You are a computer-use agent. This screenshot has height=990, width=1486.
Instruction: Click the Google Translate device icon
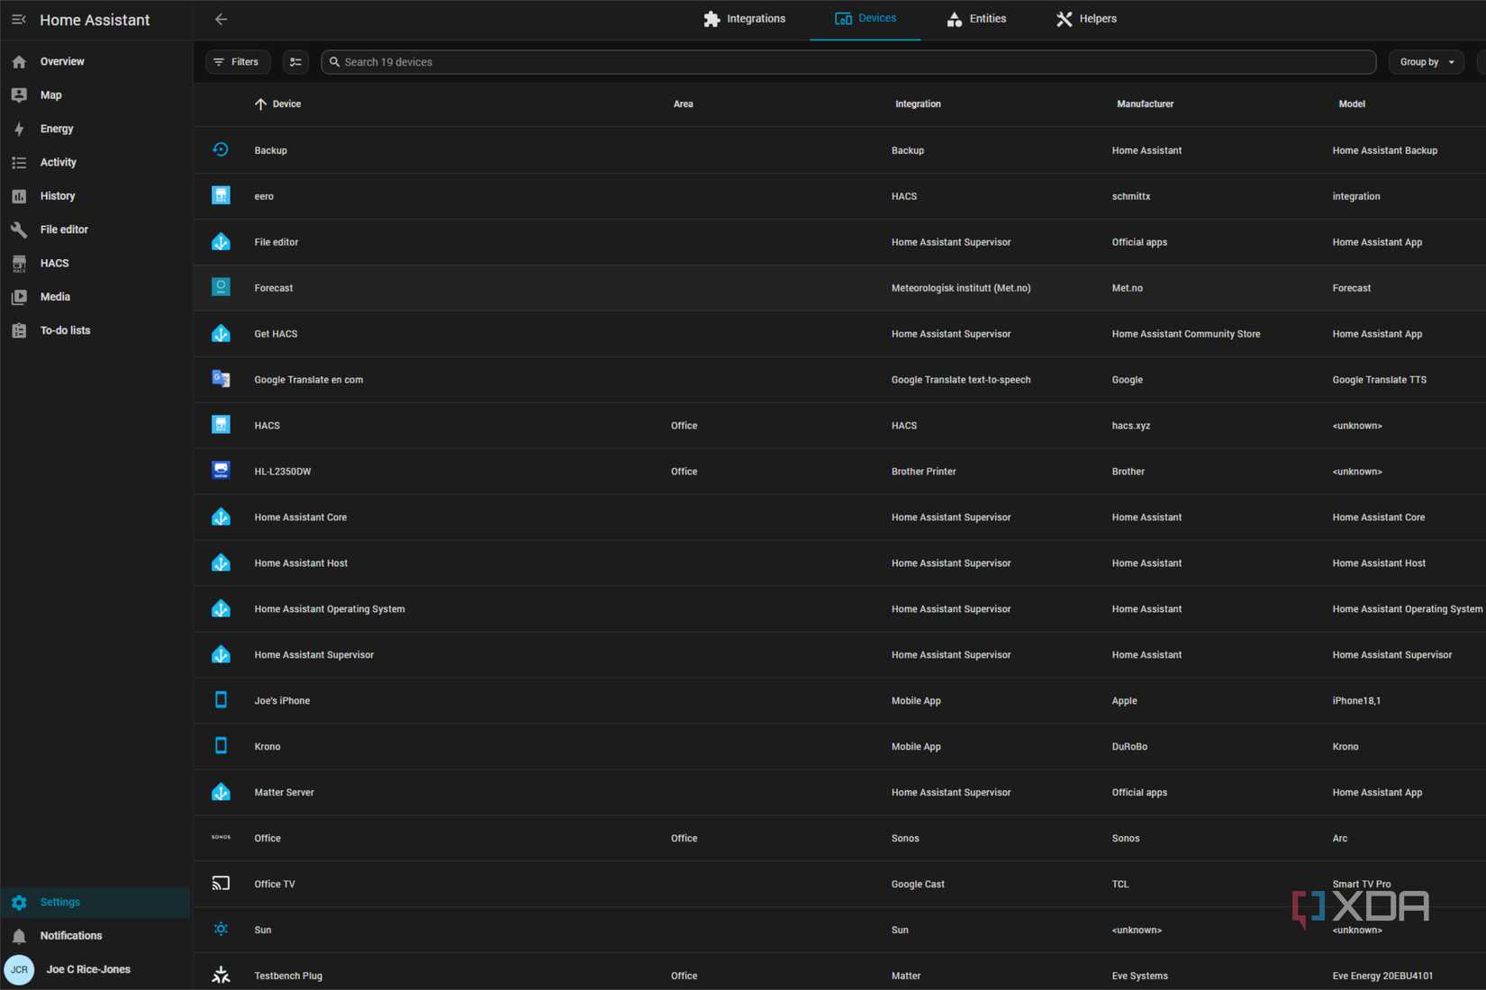pos(221,379)
